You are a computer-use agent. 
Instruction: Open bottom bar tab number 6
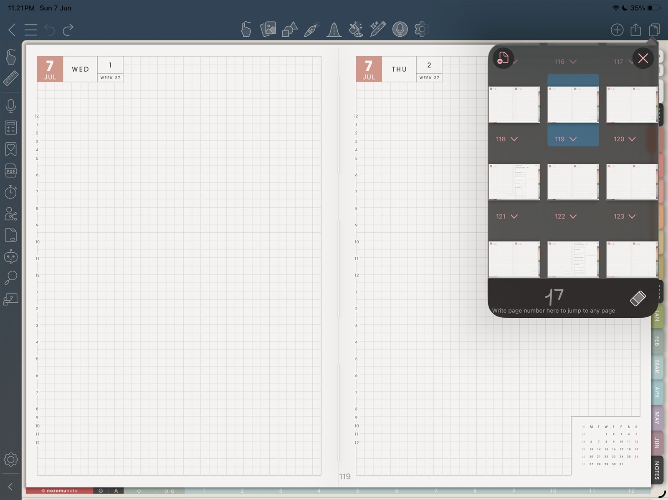[397, 491]
